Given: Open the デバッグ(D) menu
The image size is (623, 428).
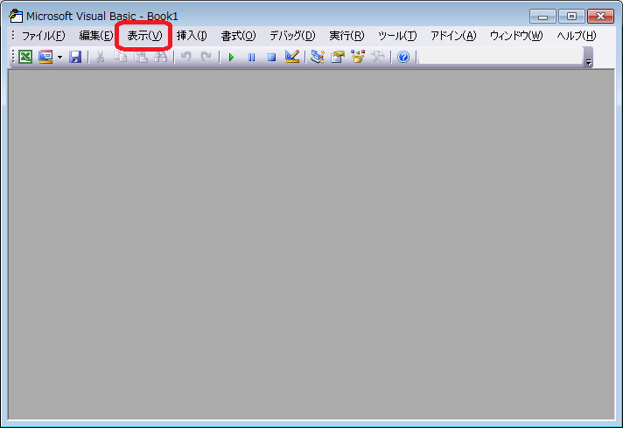Looking at the screenshot, I should (292, 36).
